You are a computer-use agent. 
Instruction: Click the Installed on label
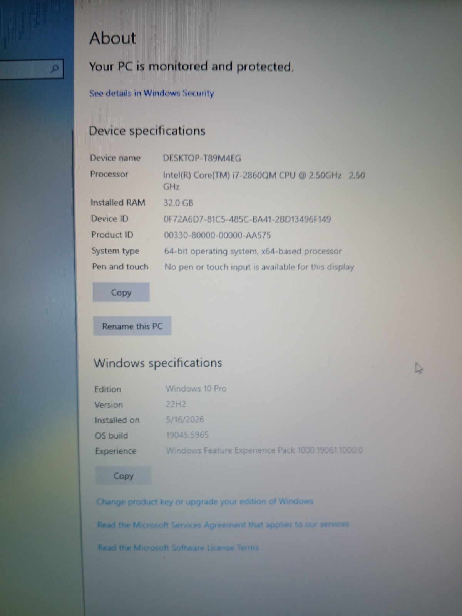(x=117, y=420)
